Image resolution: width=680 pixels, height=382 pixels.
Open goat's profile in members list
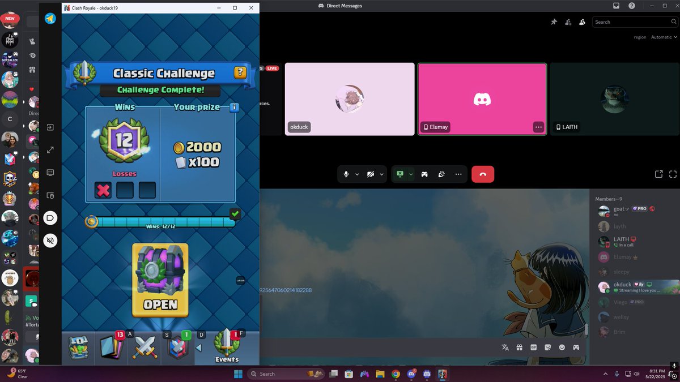635,211
